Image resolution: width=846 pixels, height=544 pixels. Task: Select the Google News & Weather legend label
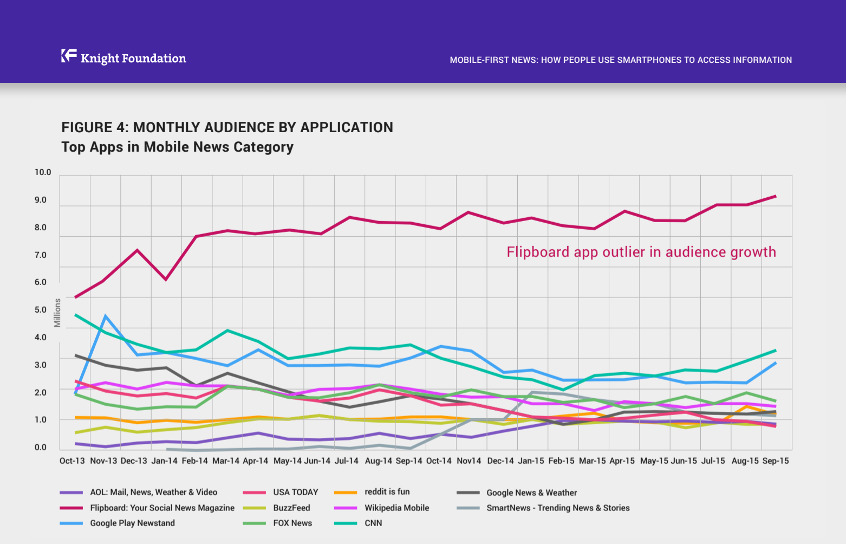tap(532, 493)
